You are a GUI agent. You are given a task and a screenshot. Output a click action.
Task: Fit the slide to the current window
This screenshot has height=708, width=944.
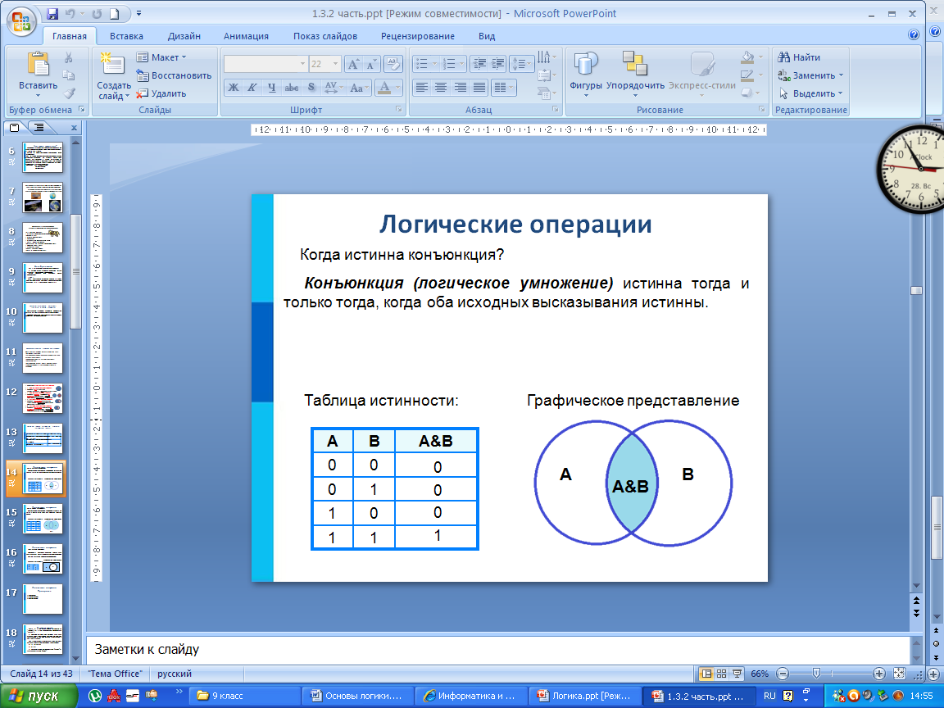coord(899,674)
